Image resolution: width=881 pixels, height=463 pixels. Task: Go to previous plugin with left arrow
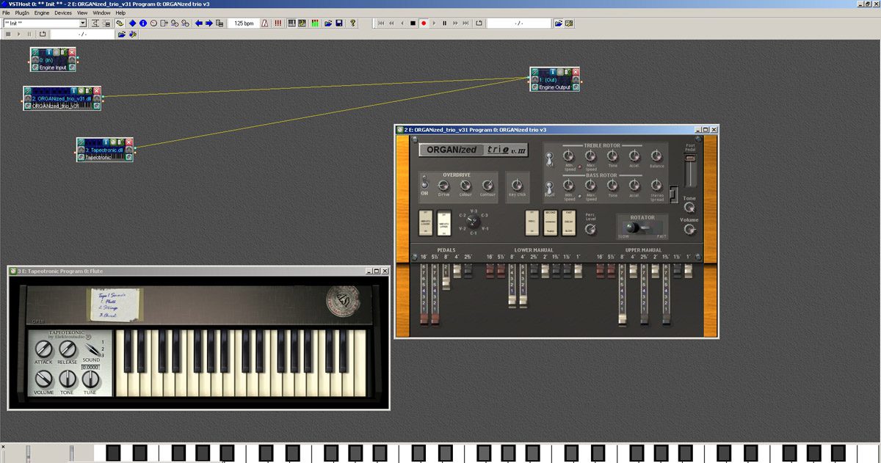click(x=199, y=23)
